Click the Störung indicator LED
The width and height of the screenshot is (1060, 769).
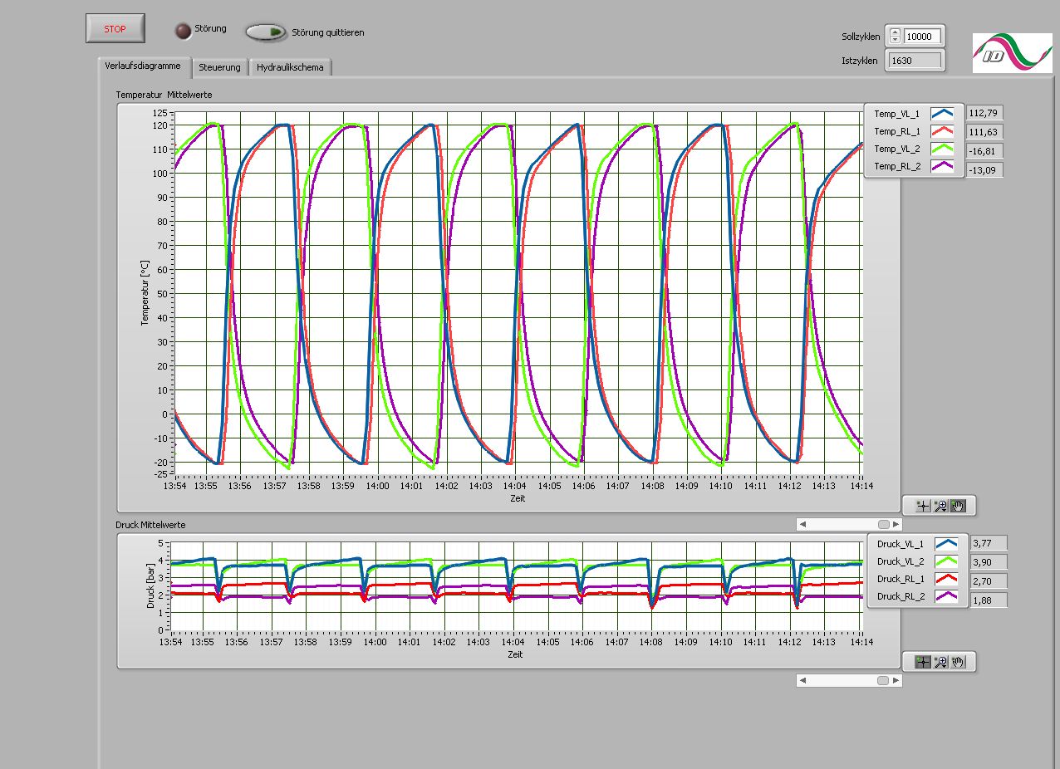[x=183, y=31]
